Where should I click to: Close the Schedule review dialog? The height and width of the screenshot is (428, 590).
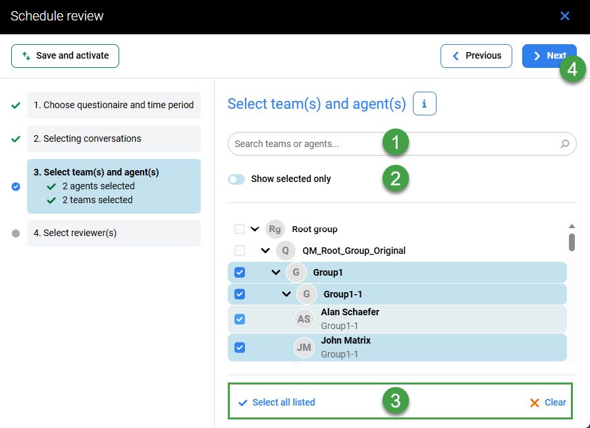pos(564,16)
